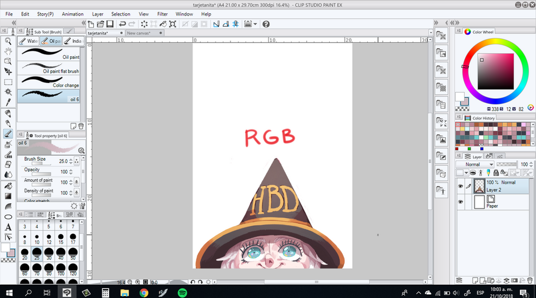Viewport: 536px width, 298px height.
Task: Select the Oil paint flat brush
Action: 49,68
